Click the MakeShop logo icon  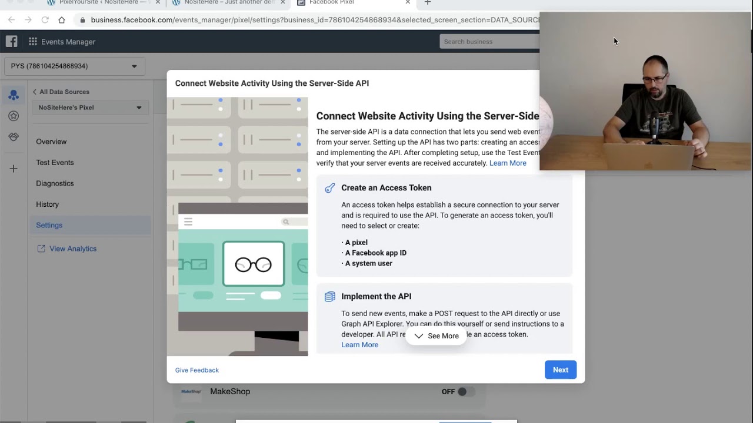(x=191, y=391)
